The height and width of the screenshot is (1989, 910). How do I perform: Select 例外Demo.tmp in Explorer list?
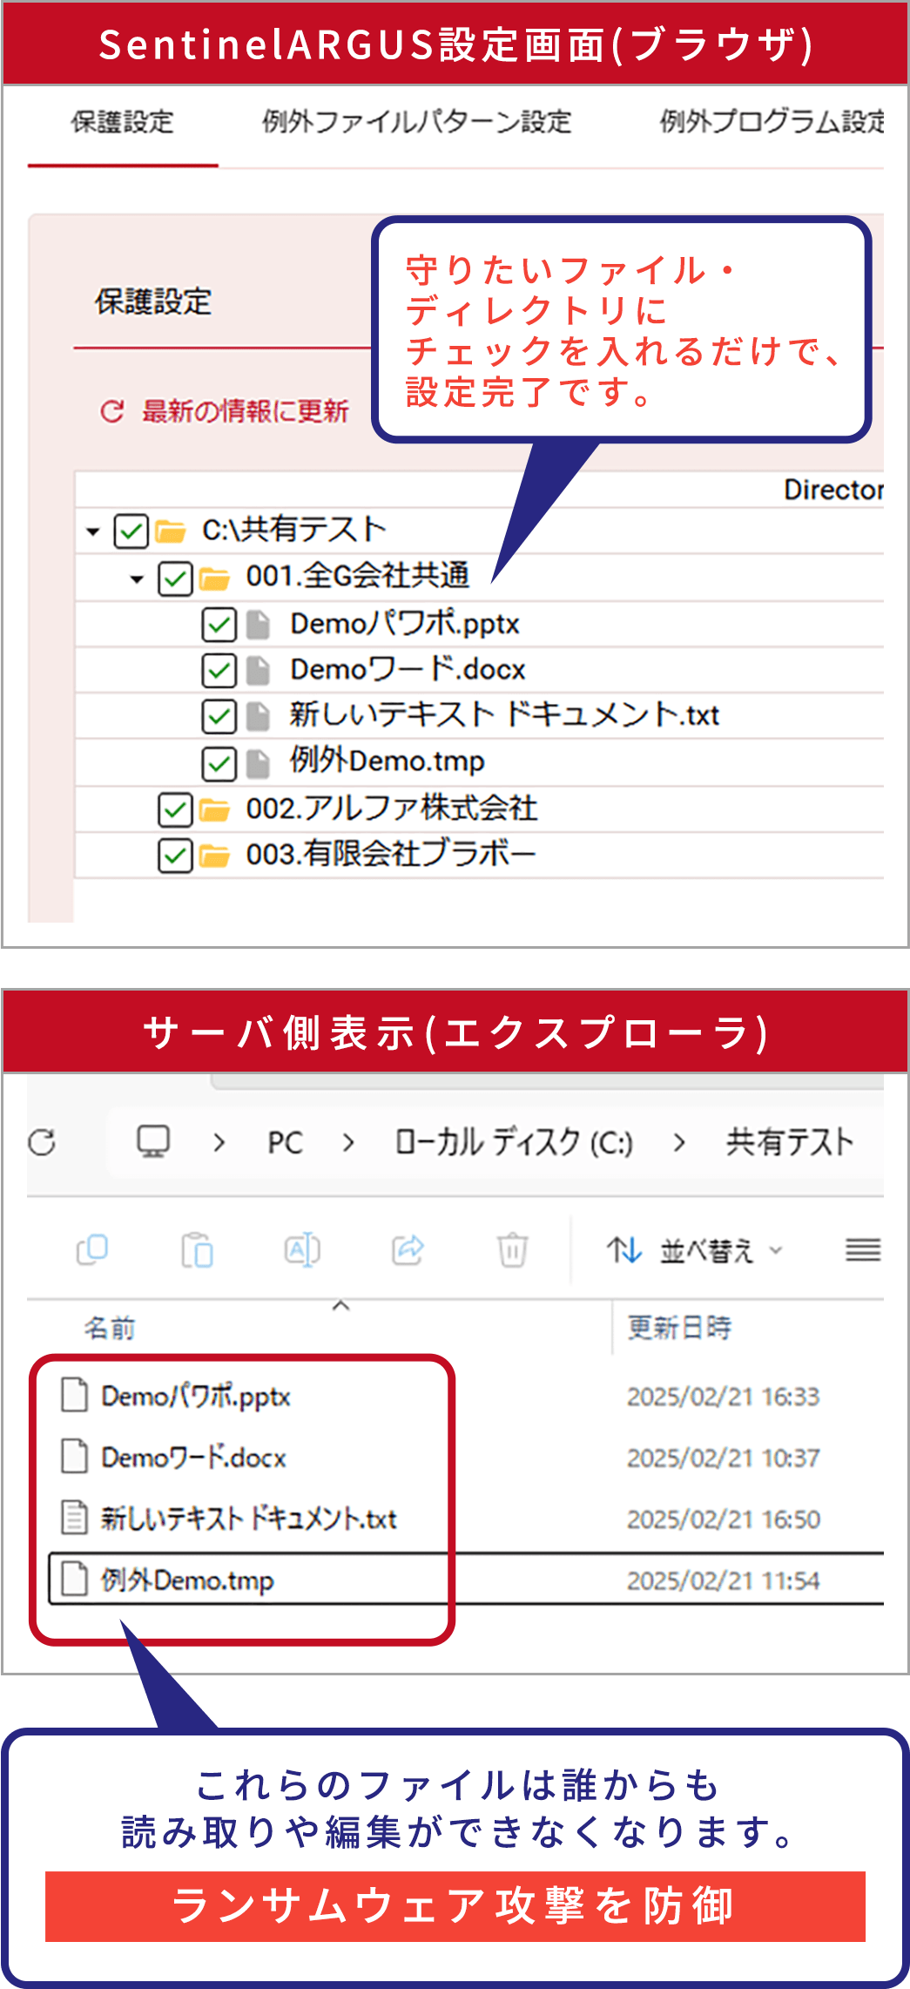tap(187, 1580)
